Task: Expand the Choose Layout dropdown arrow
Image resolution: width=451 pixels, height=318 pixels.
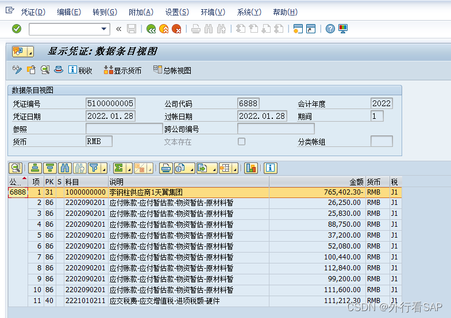Action: pyautogui.click(x=235, y=169)
